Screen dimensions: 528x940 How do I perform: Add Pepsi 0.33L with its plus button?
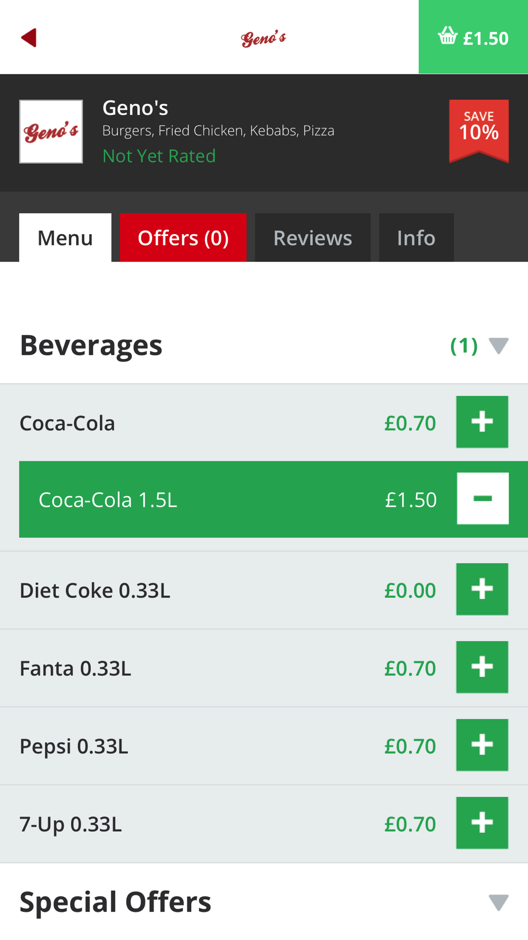pyautogui.click(x=482, y=745)
